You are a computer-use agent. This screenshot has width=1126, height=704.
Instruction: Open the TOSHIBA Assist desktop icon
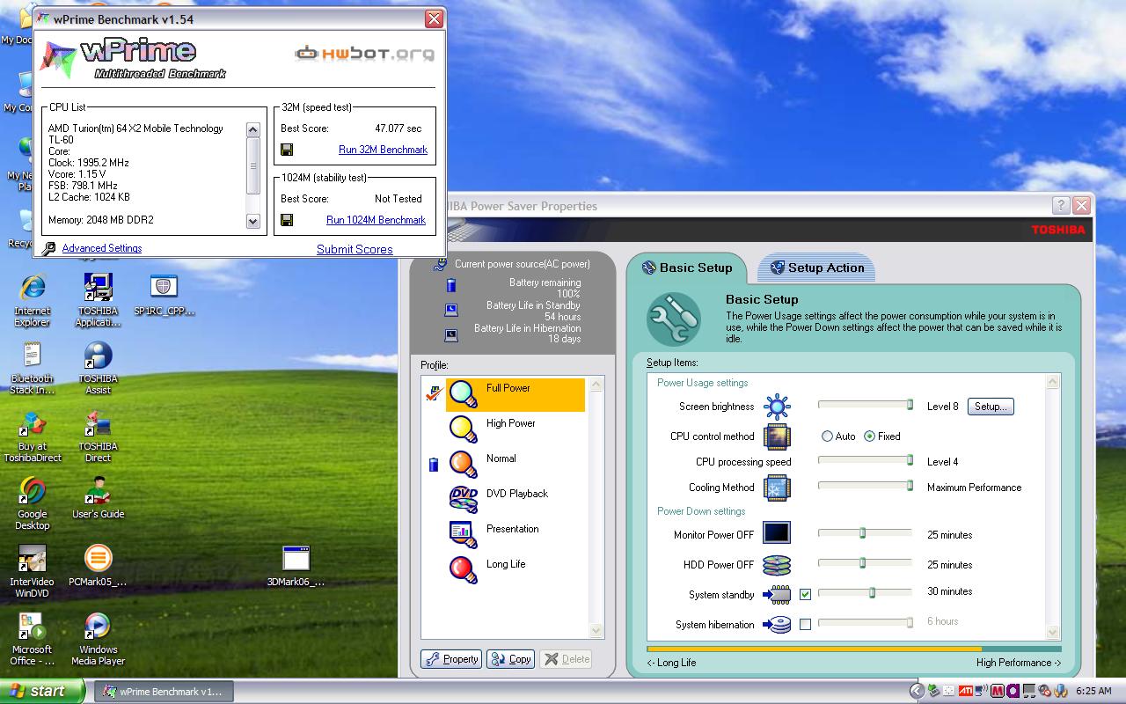pos(98,367)
